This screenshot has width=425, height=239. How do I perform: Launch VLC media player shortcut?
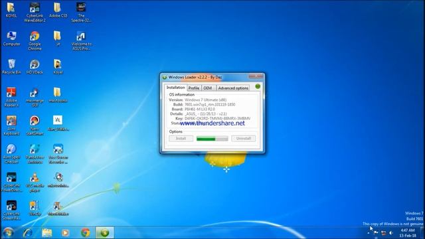click(x=35, y=182)
